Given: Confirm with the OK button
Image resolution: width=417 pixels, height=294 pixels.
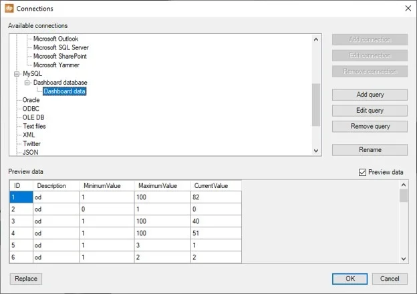Looking at the screenshot, I should [x=350, y=279].
